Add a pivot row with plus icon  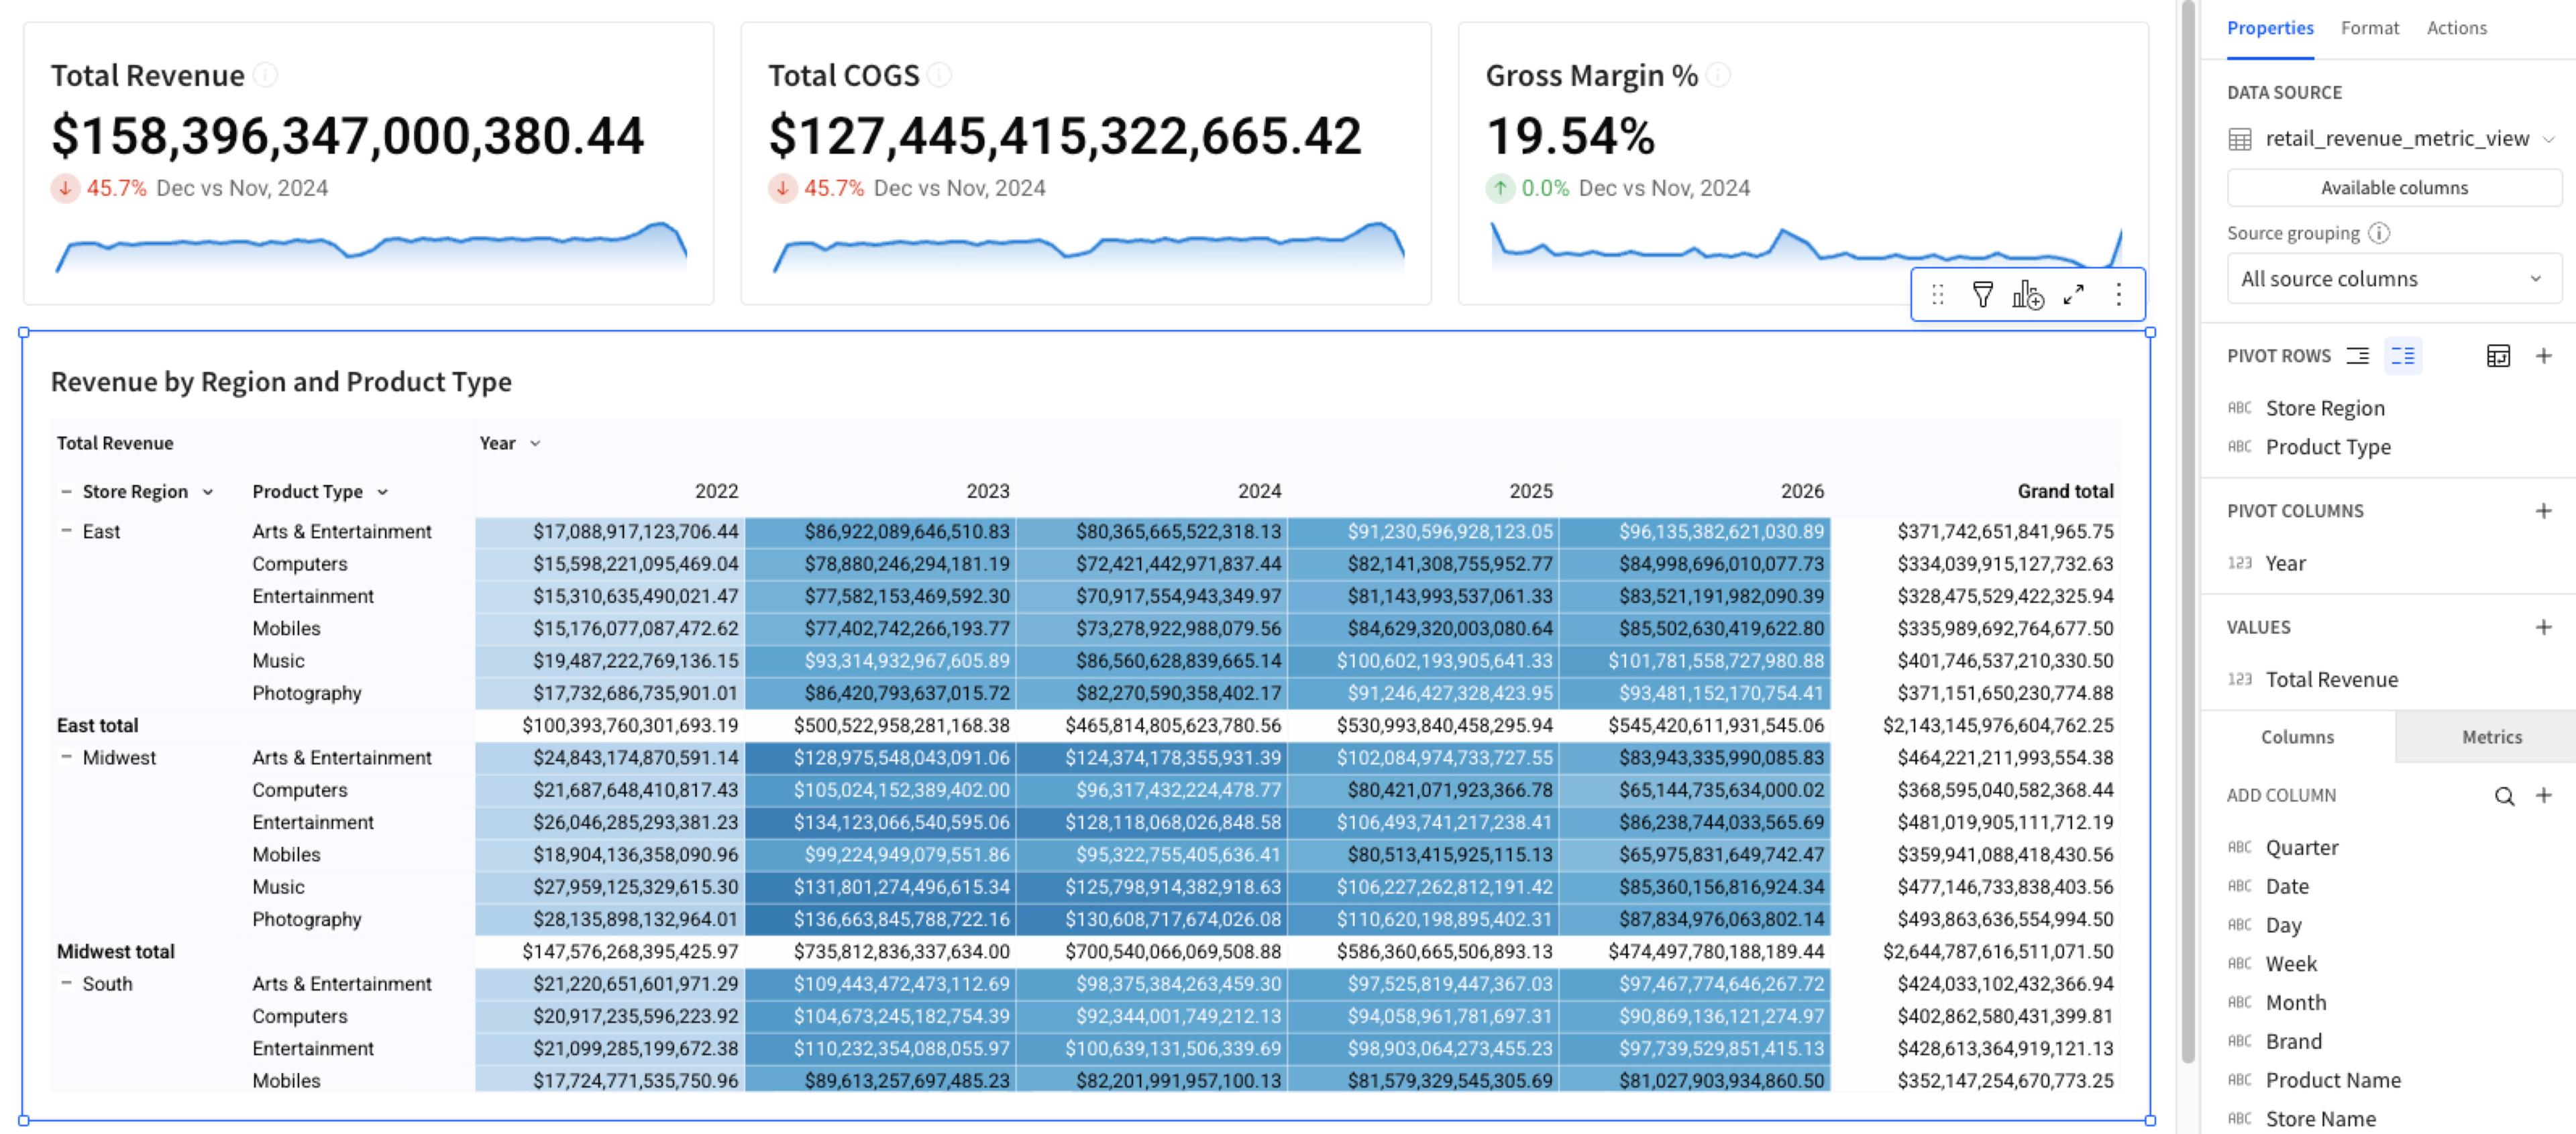coord(2543,356)
